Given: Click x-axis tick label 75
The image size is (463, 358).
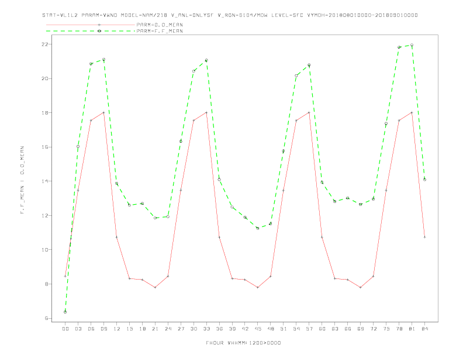Looking at the screenshot, I should click(x=386, y=329).
